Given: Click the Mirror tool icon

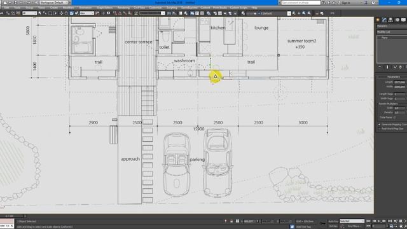Looking at the screenshot, I should [x=169, y=13].
